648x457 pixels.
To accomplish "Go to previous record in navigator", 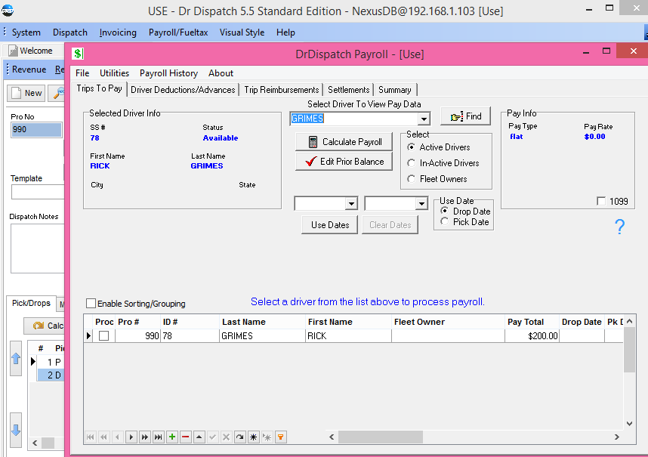I will 118,437.
